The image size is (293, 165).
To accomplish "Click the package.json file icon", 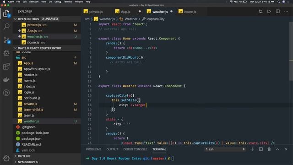I will pyautogui.click(x=18, y=138).
